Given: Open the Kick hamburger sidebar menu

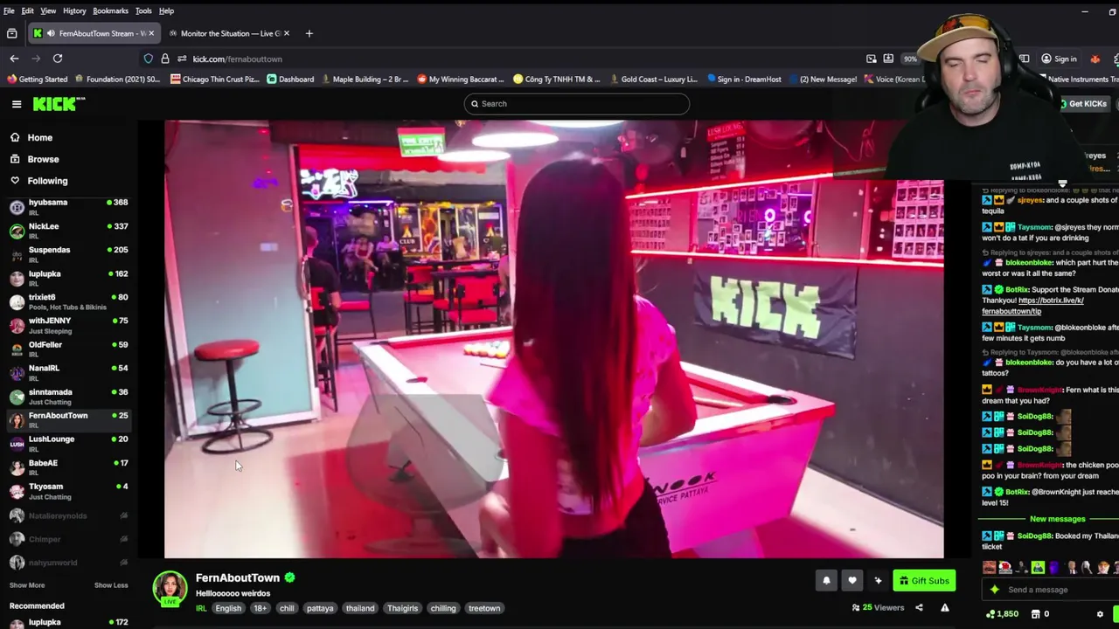Looking at the screenshot, I should (17, 104).
